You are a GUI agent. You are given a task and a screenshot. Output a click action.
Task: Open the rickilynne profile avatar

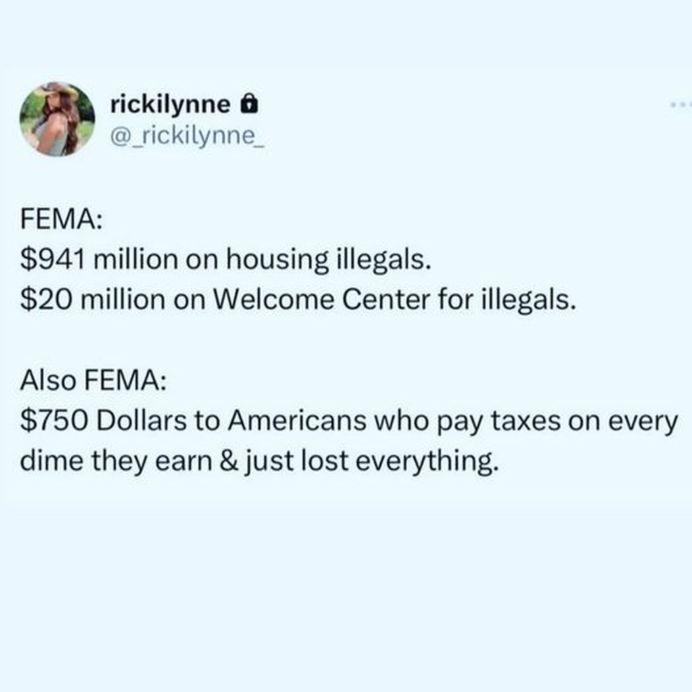pyautogui.click(x=57, y=119)
